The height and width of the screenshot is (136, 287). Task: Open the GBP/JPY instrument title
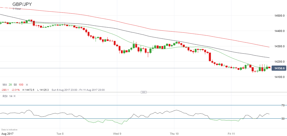(22, 4)
